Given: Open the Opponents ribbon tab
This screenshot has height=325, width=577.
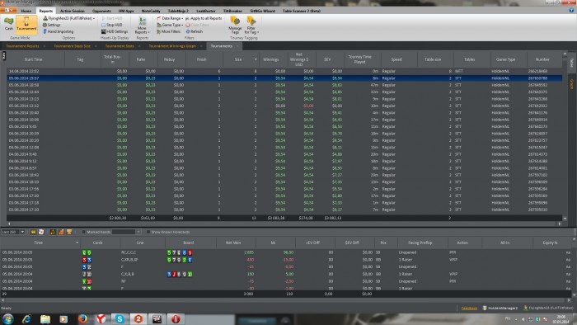Looking at the screenshot, I should (101, 11).
